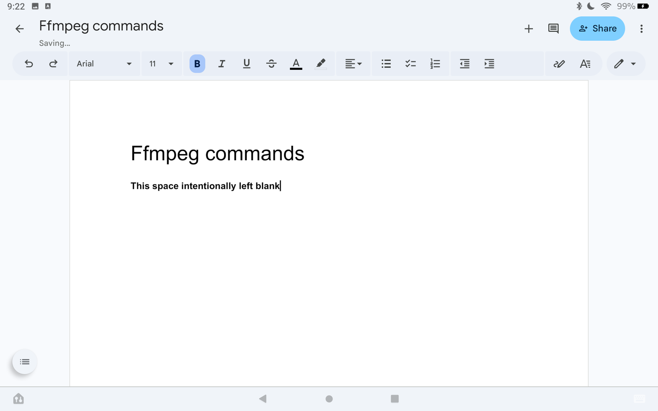
Task: Open the handwriting markup tool
Action: (x=559, y=64)
